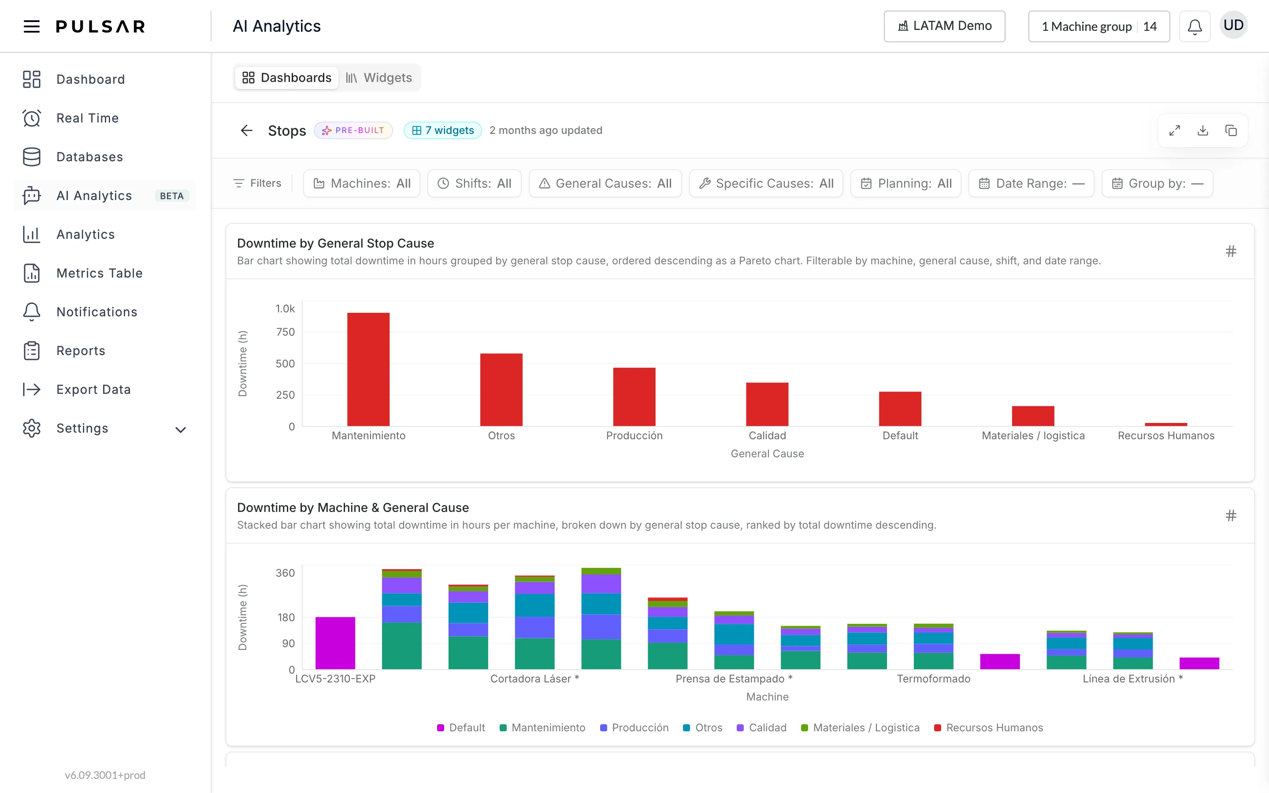Expand the Settings sidebar chevron
Image resolution: width=1269 pixels, height=793 pixels.
[x=180, y=430]
